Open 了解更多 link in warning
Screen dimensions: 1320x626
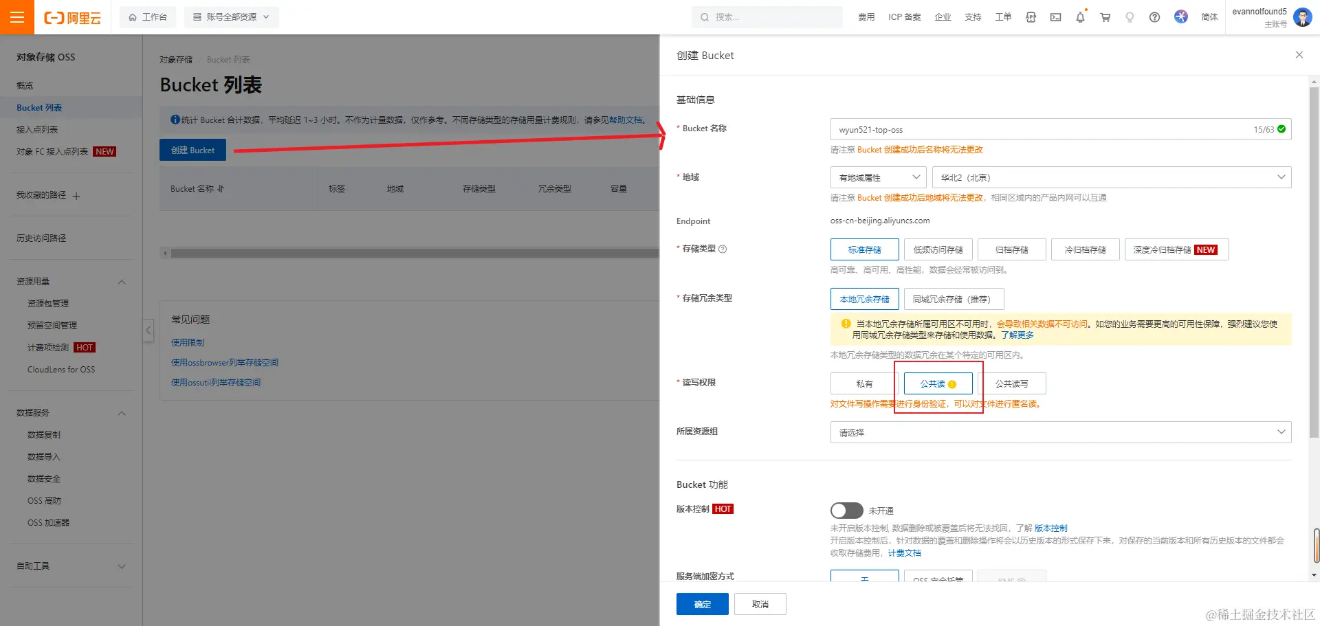1017,335
